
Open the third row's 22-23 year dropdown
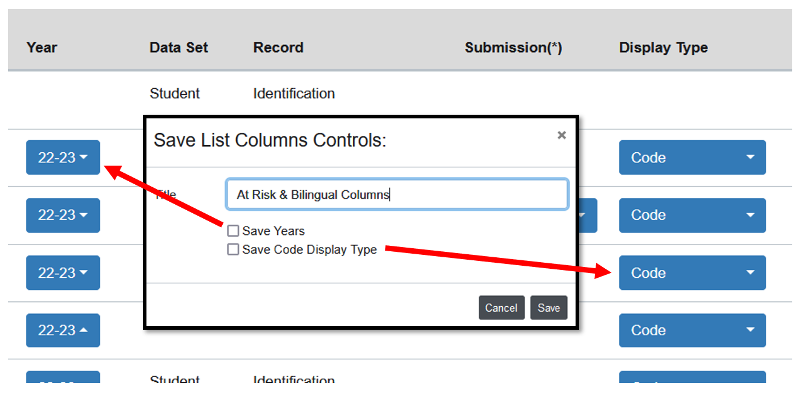tap(63, 273)
